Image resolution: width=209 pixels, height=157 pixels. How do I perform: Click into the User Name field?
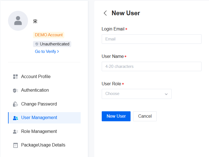[x=151, y=66]
